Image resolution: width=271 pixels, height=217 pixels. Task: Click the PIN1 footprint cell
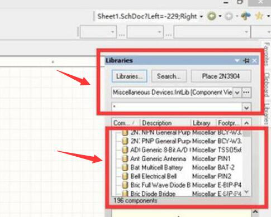click(x=224, y=158)
